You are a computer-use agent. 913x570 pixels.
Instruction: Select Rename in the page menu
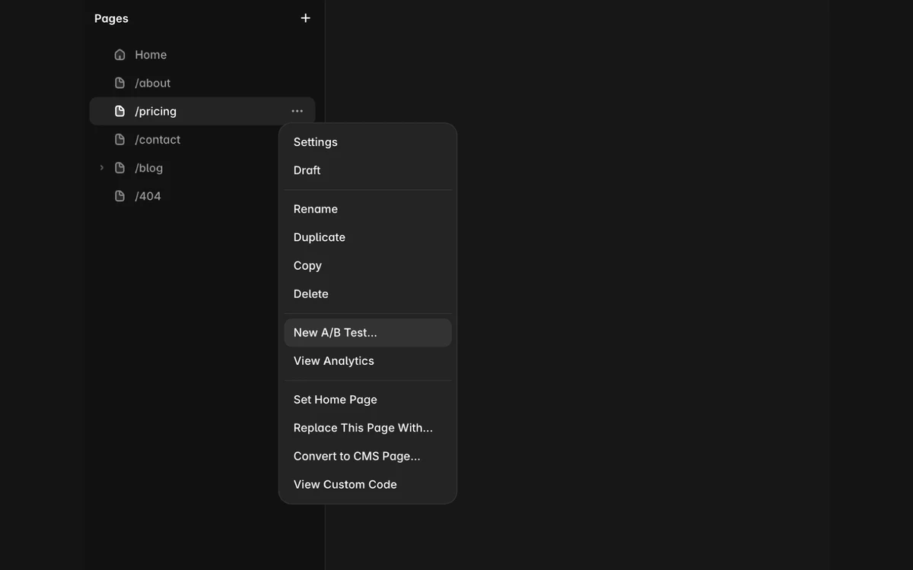(367, 209)
